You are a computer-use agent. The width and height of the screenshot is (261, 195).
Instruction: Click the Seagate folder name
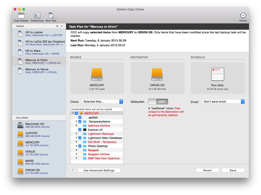(x=93, y=150)
